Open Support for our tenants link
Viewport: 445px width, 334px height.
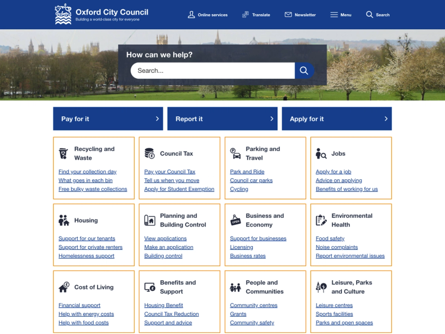[87, 238]
